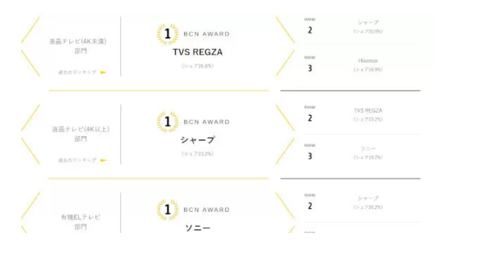This screenshot has width=490, height=258.
Task: Open 過去のランキング link for 液晶テレビ(4K以上)
Action: 77,160
